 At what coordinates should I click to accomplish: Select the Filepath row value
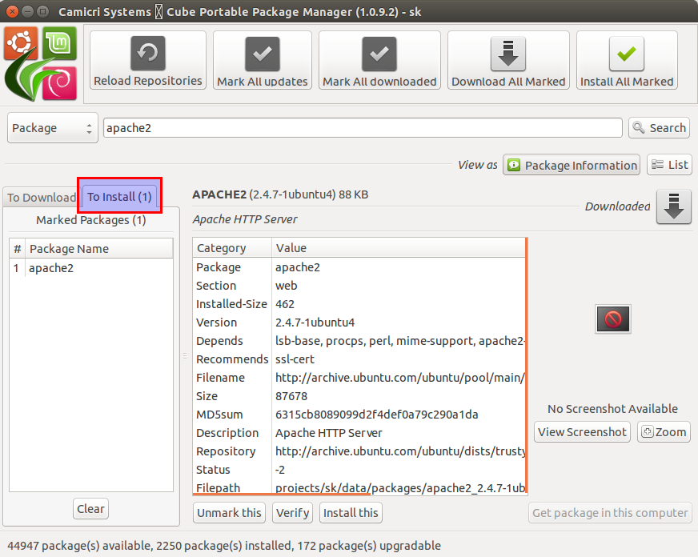[x=359, y=487]
